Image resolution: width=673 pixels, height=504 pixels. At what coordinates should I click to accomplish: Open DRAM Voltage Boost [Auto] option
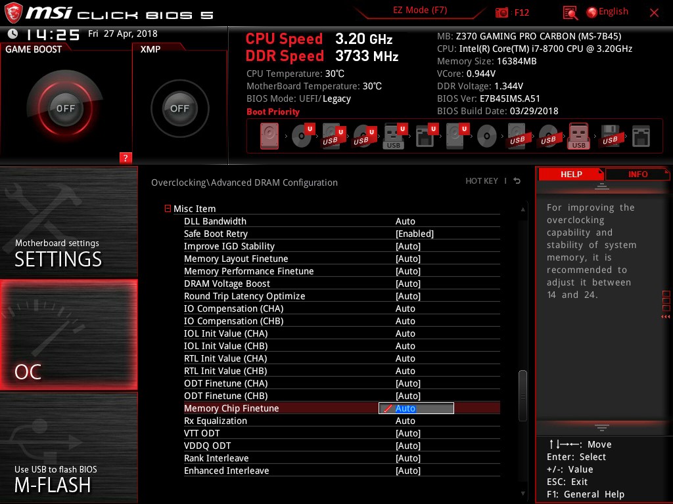(407, 283)
